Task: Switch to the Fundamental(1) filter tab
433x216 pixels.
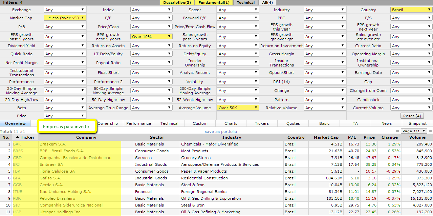Action: [214, 3]
